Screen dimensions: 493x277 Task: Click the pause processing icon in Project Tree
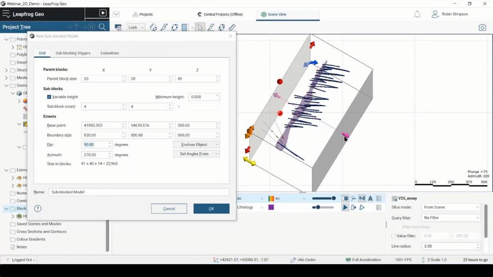pyautogui.click(x=91, y=27)
